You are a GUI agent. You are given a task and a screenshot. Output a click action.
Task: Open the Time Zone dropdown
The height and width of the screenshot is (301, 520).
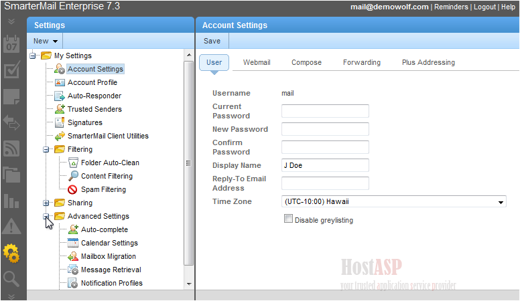point(393,201)
